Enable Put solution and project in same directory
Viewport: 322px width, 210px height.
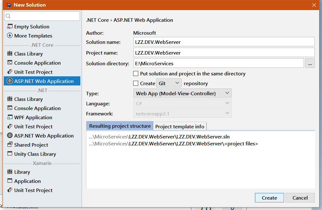(x=135, y=73)
